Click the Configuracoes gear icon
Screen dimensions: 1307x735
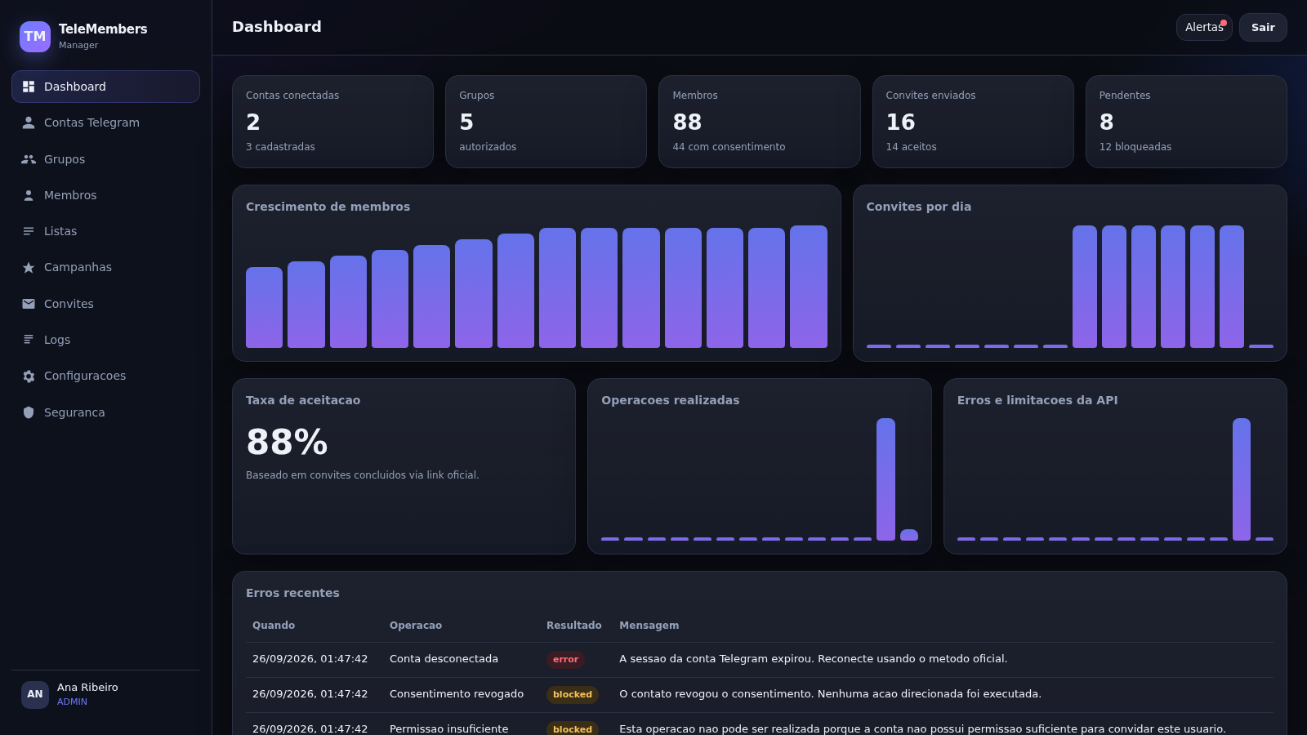[29, 376]
